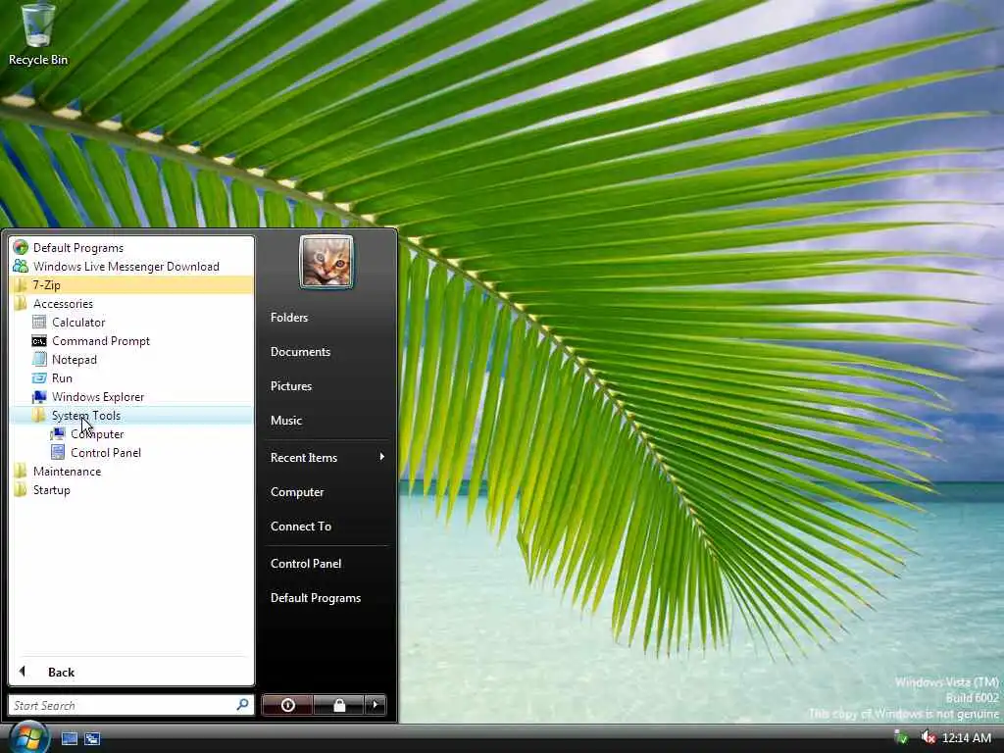
Task: Open Pictures from the right pane
Action: tap(326, 385)
